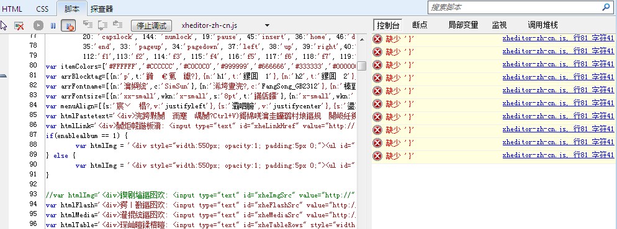The image size is (617, 229).
Task: Click the 'var htmlLink' code line
Action: pyautogui.click(x=201, y=126)
